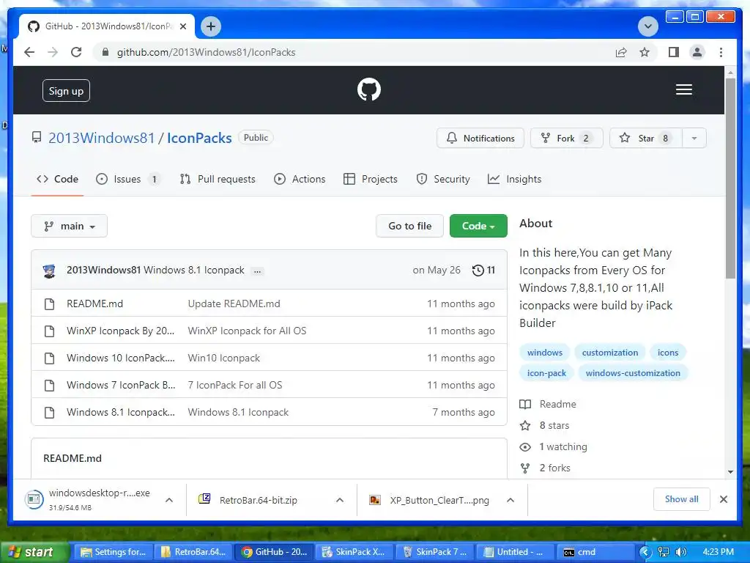Expand the dropdown next to Star
Image resolution: width=750 pixels, height=563 pixels.
click(694, 138)
